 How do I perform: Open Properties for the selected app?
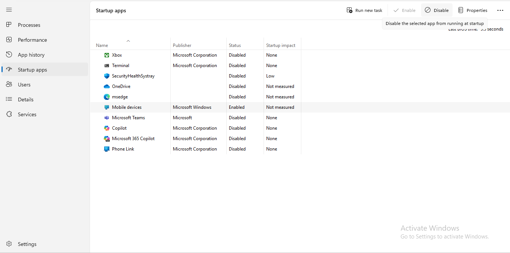pos(473,10)
